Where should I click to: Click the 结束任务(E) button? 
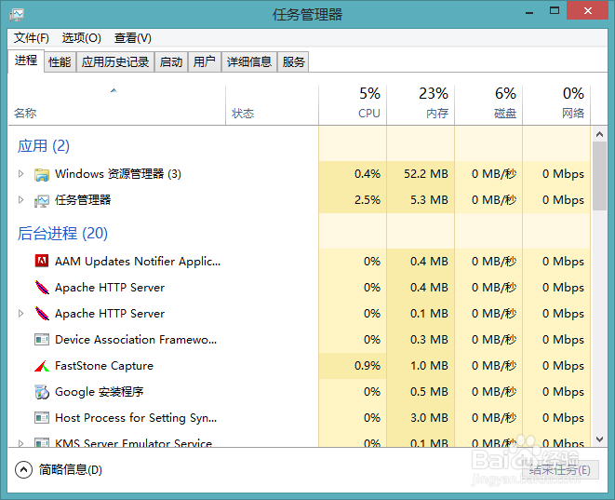(x=560, y=469)
